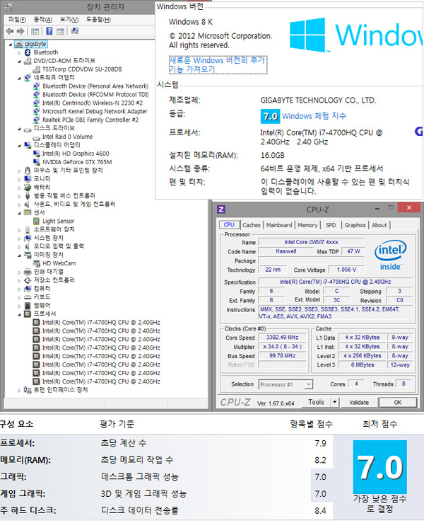Open the Tools dropdown arrow in CPU-Z

[335, 402]
